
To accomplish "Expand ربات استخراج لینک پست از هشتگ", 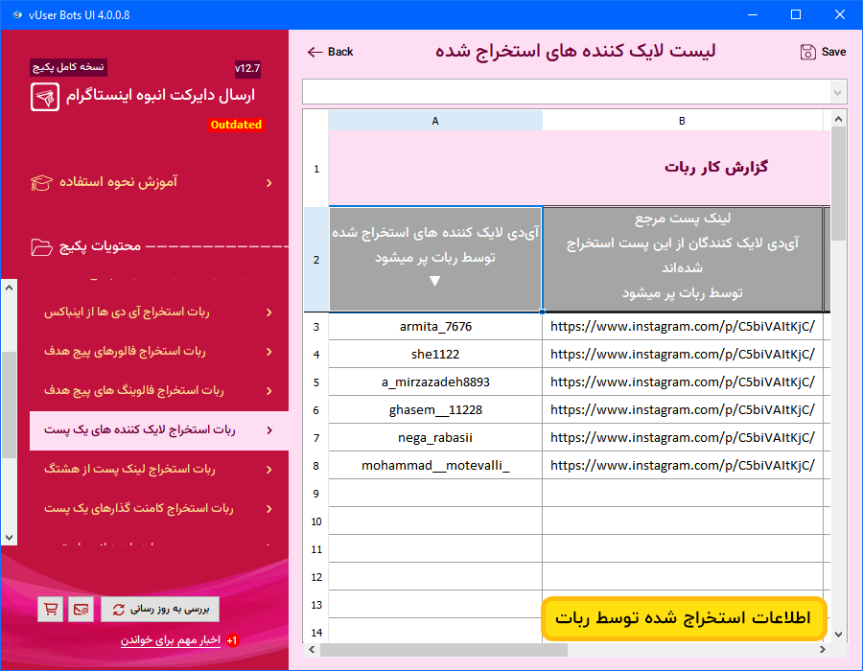I will pos(269,469).
